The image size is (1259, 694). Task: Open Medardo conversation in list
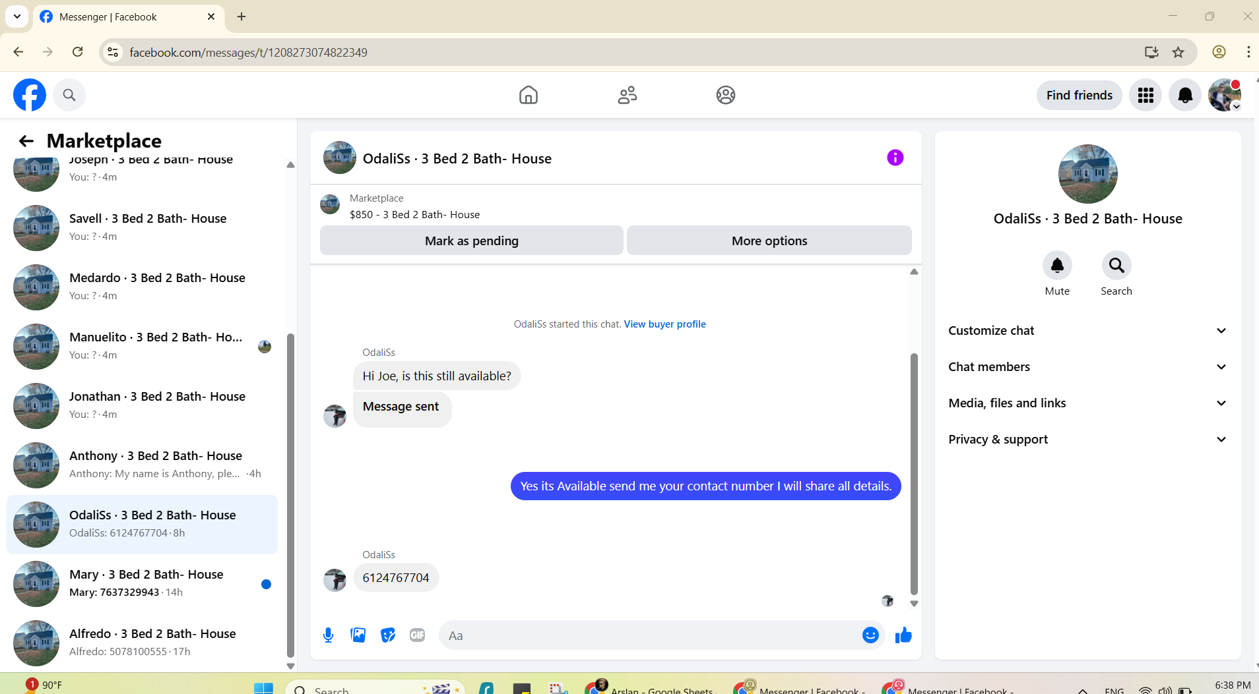point(142,287)
